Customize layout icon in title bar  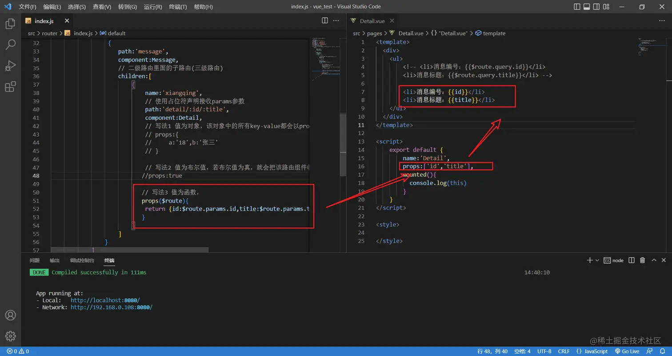(x=607, y=7)
